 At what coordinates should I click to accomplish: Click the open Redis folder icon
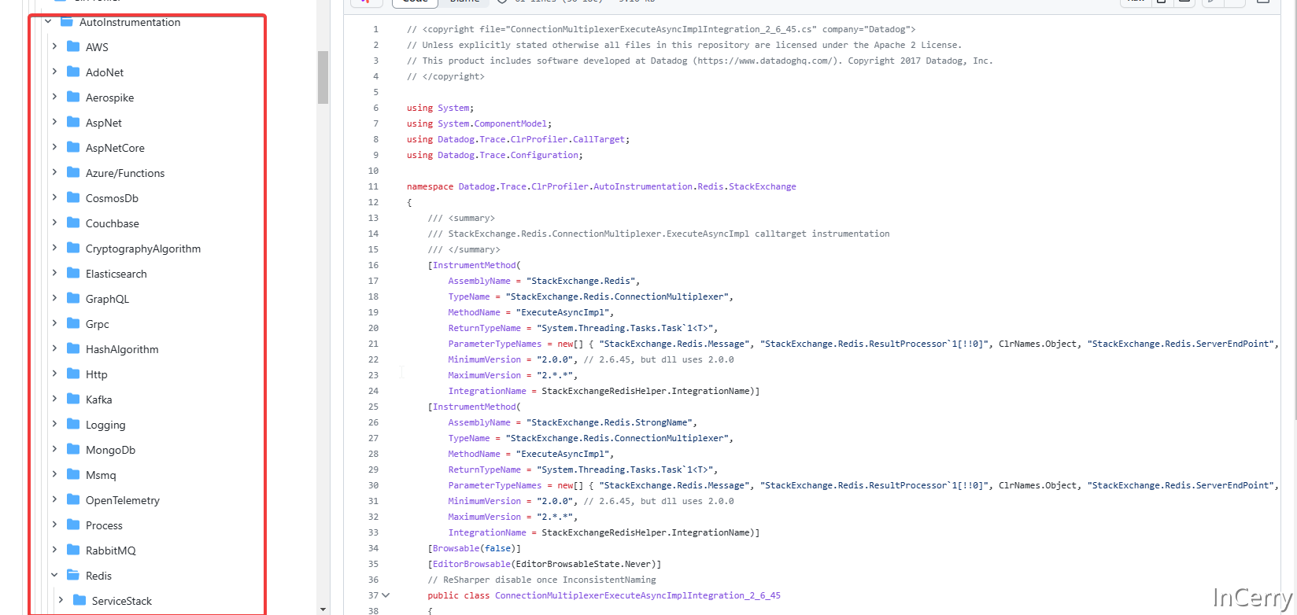point(73,575)
